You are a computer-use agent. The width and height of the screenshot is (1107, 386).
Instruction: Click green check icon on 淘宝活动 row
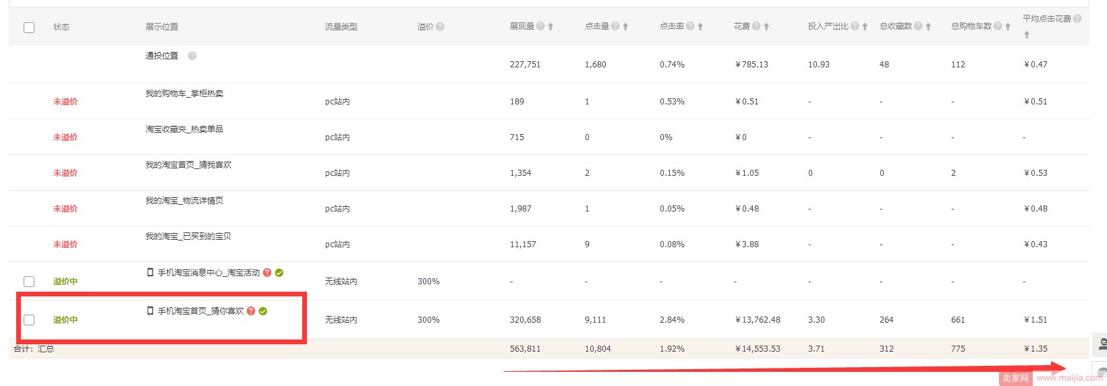pyautogui.click(x=279, y=273)
